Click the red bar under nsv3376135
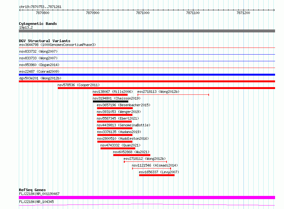 pyautogui.click(x=115, y=135)
